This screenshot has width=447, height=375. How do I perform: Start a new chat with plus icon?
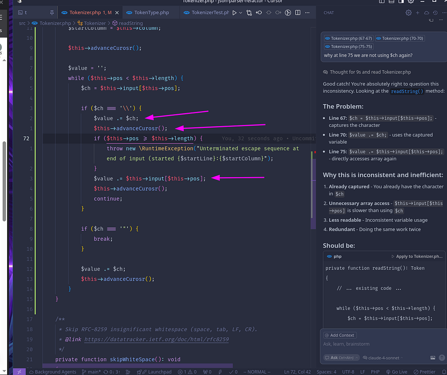(x=417, y=13)
